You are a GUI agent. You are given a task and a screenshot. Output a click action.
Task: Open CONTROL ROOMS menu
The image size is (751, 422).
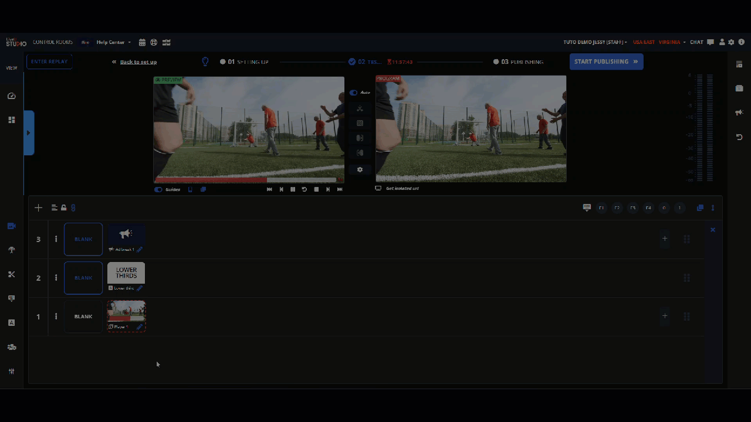(x=53, y=42)
